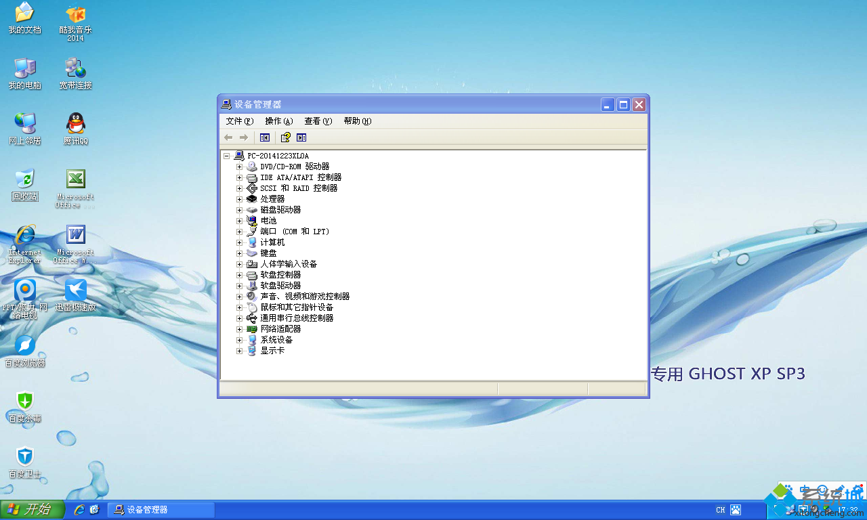The height and width of the screenshot is (520, 867).
Task: Click the input method icon beside CH
Action: (x=736, y=510)
